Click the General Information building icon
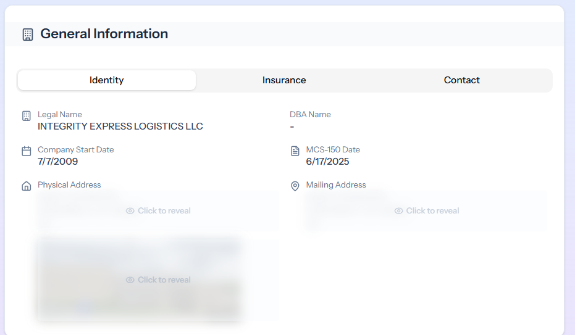 point(28,35)
